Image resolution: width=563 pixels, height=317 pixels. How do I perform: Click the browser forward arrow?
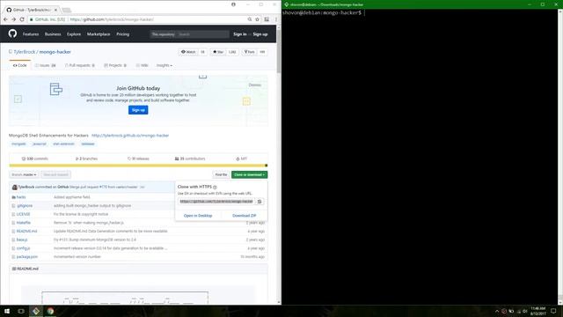tap(14, 19)
